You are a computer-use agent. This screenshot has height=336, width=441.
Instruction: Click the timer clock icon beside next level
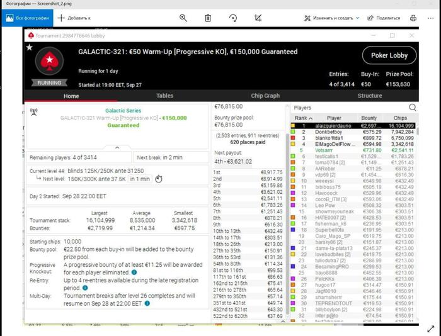pos(159,179)
